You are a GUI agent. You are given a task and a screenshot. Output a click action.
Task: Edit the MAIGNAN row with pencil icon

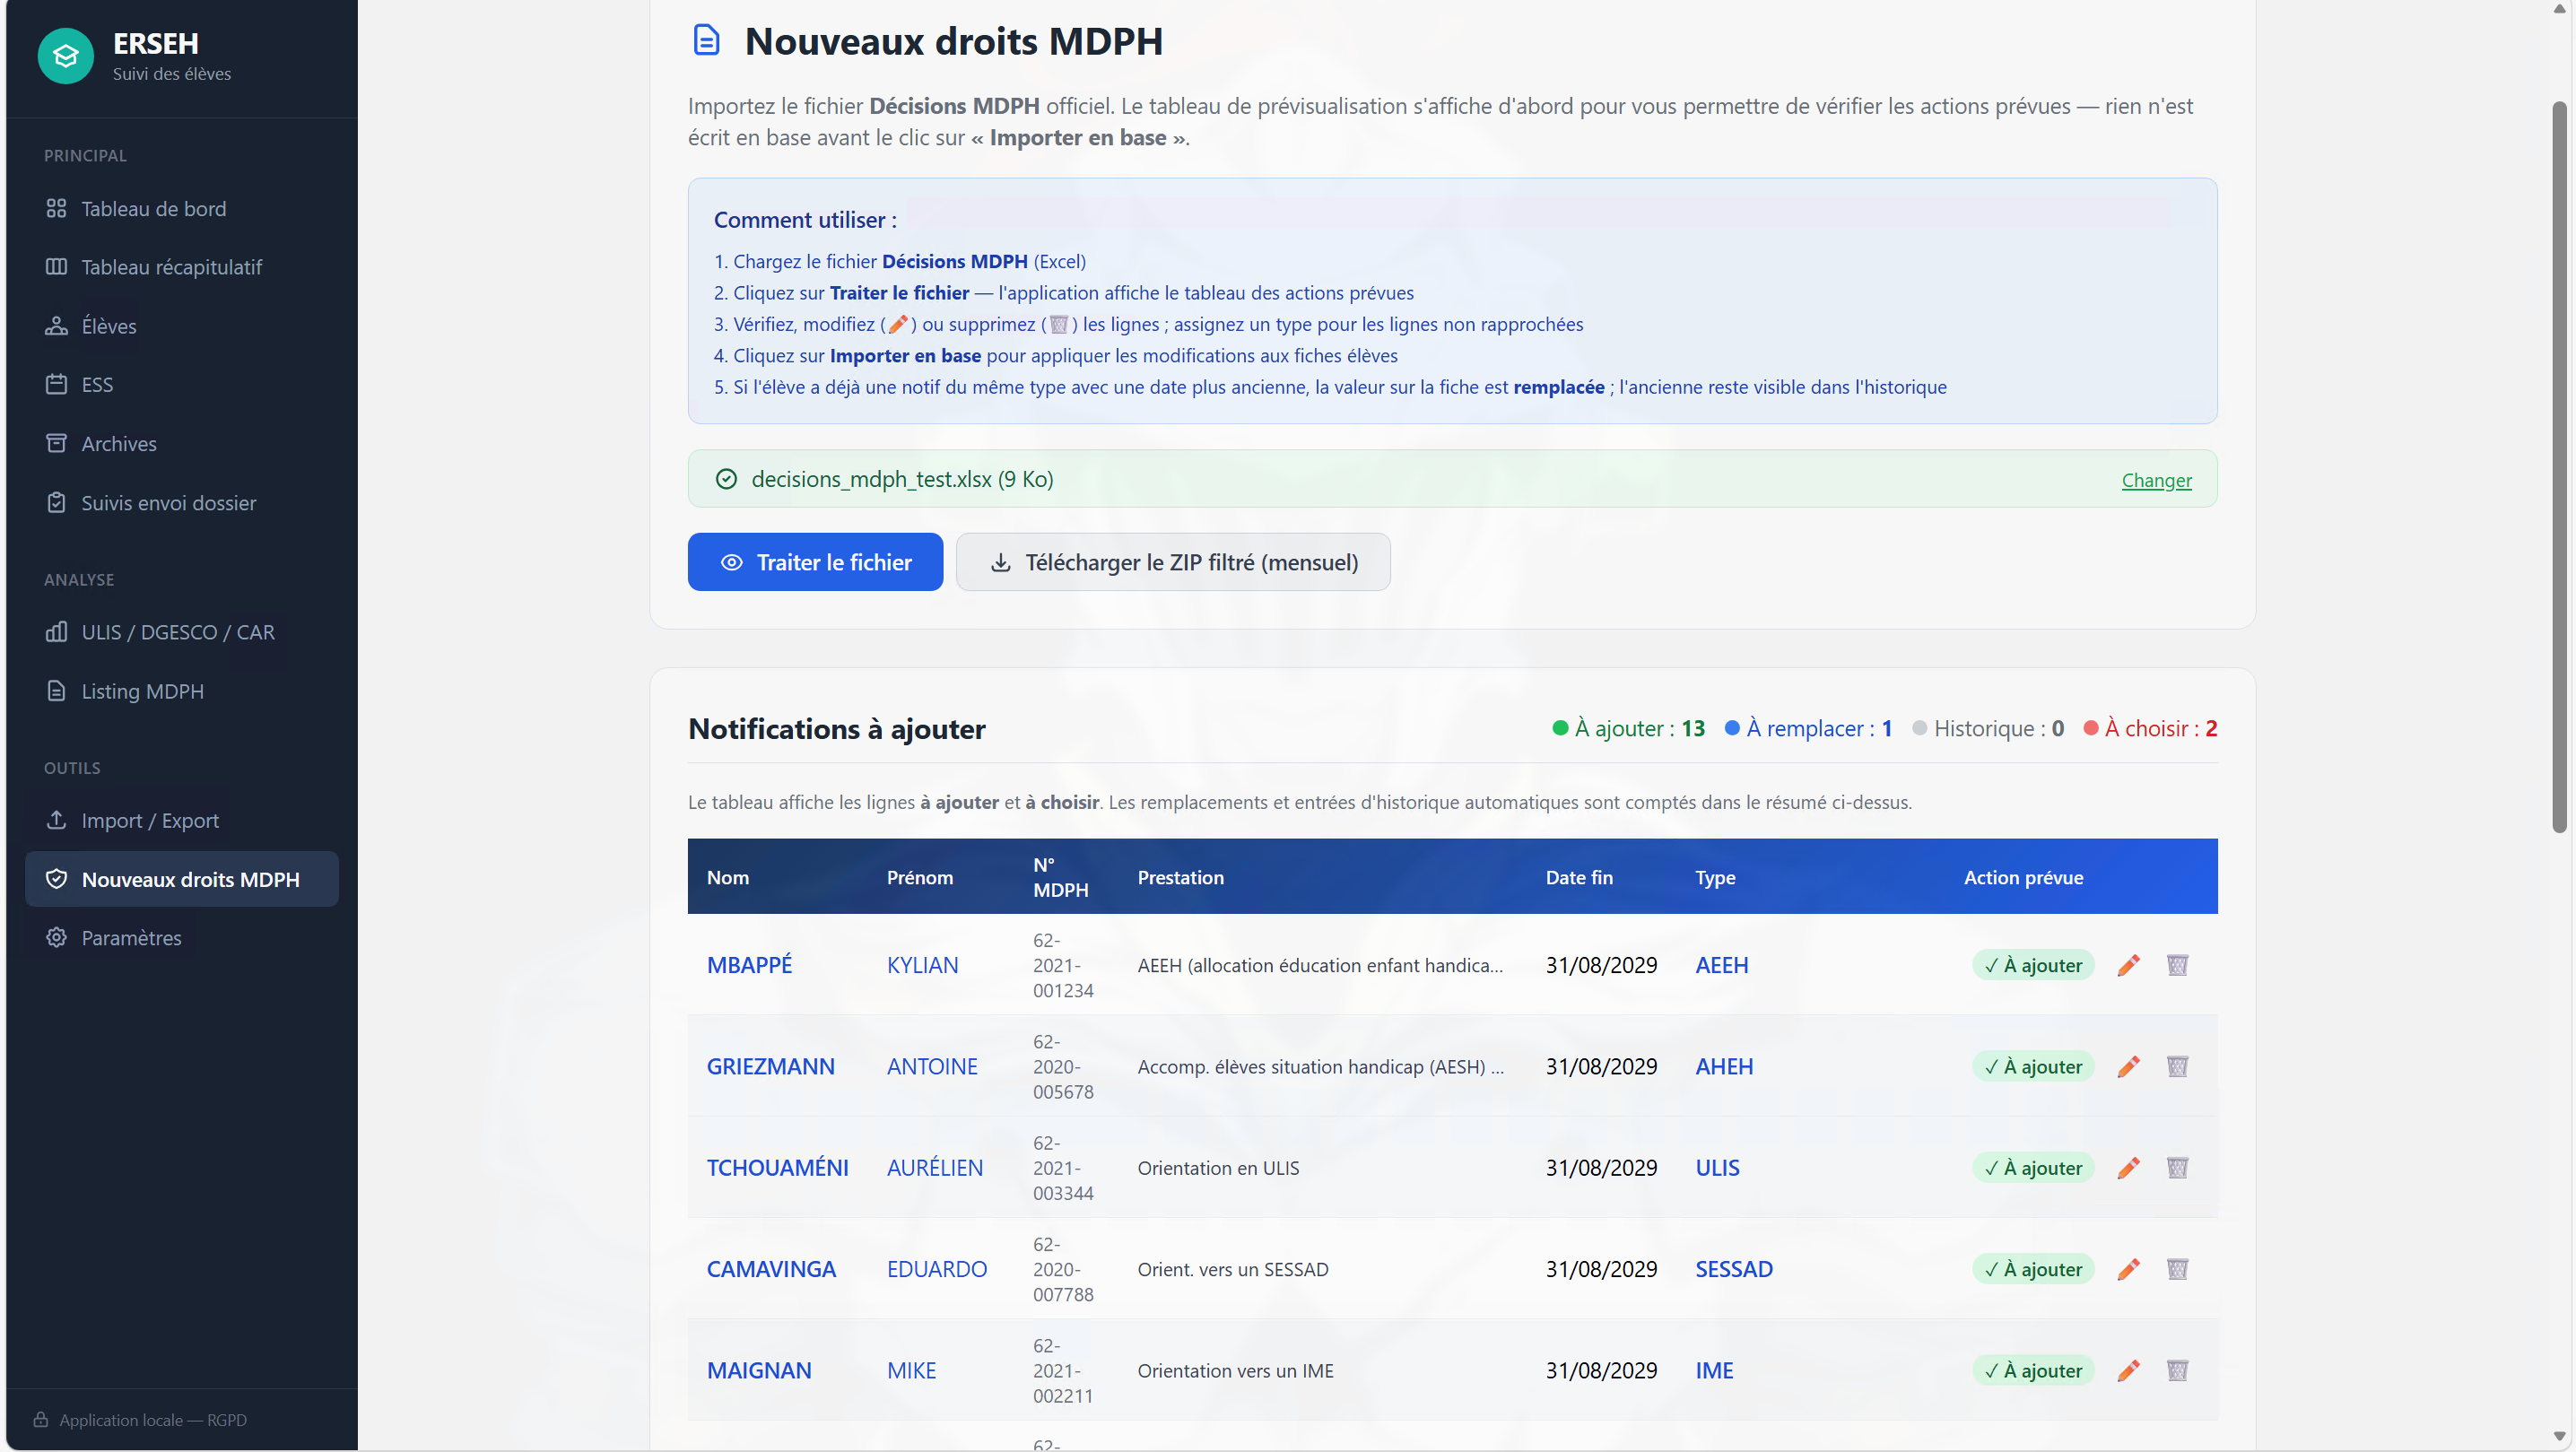2129,1371
